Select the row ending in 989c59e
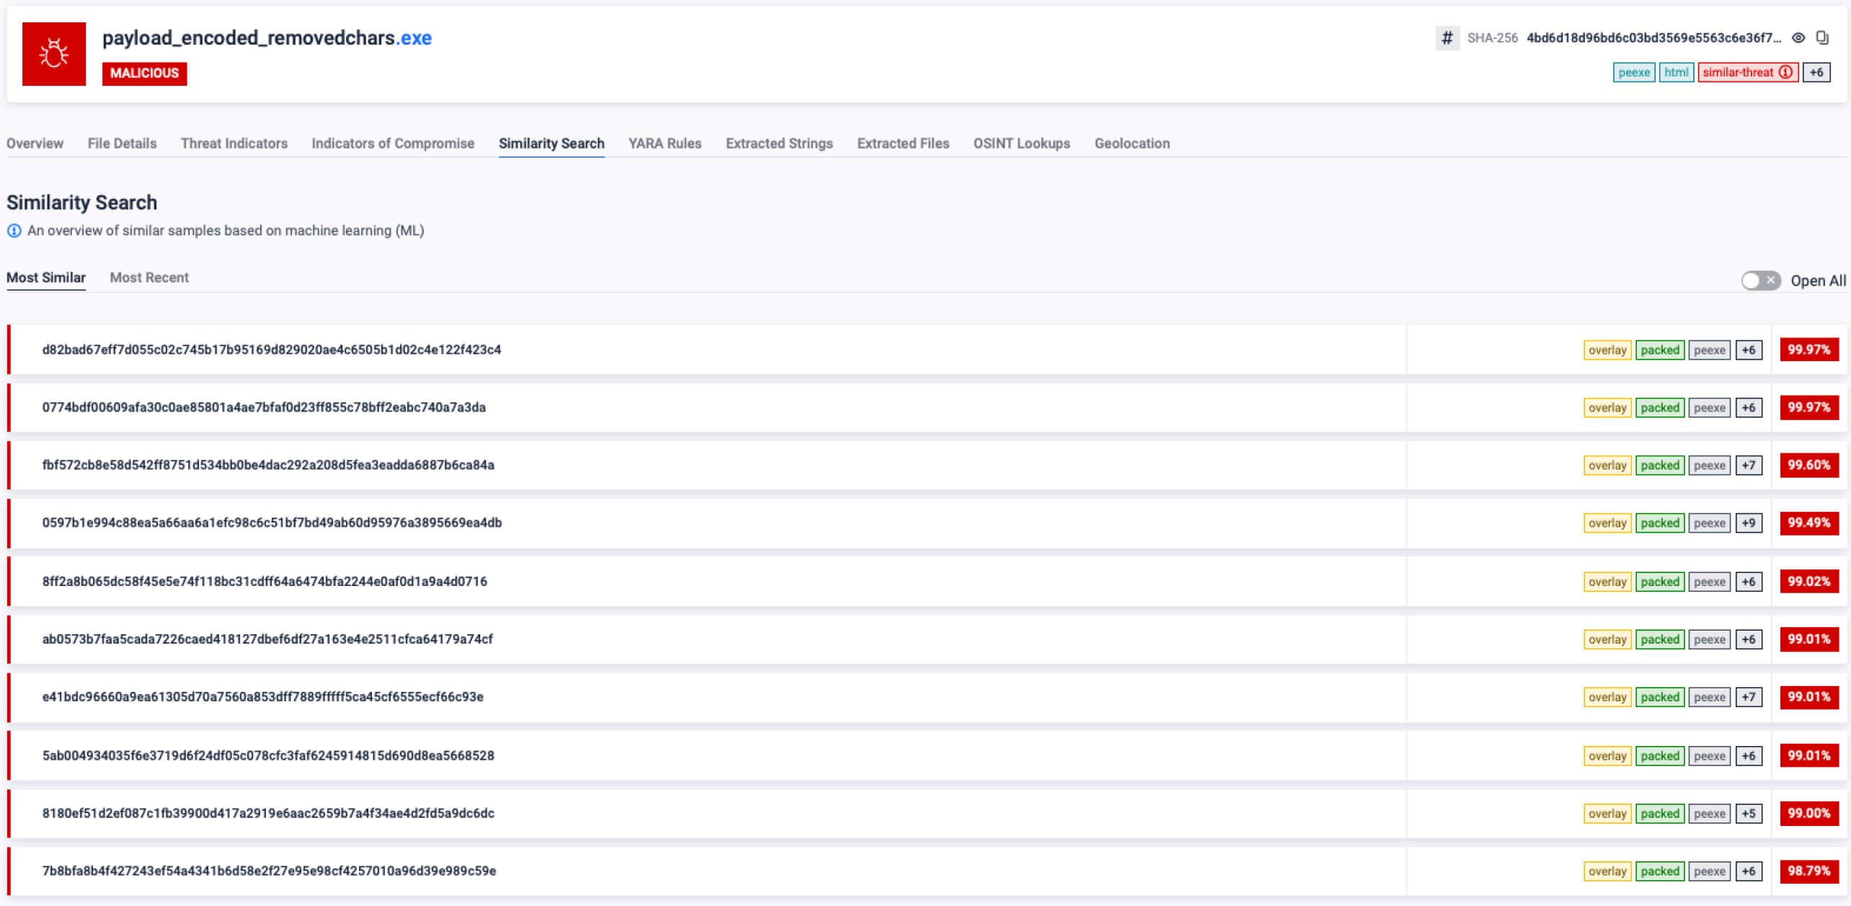 [270, 871]
